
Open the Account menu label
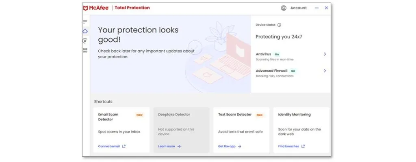[299, 8]
